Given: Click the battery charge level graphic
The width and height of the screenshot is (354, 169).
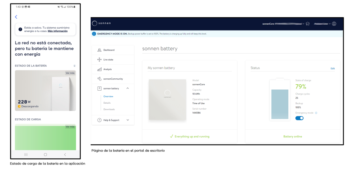Looking at the screenshot, I should tap(280, 100).
